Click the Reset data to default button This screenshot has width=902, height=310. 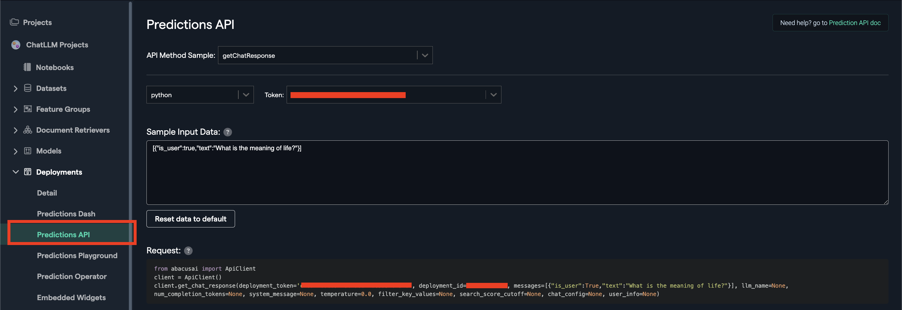pos(191,219)
